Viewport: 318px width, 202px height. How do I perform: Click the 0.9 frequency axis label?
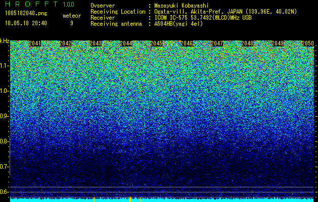click(4, 116)
